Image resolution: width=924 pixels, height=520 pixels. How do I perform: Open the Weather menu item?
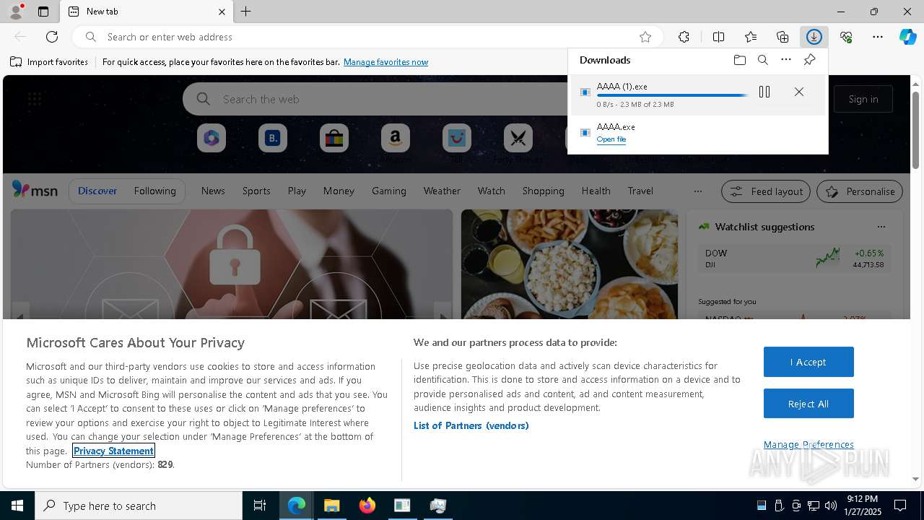(x=442, y=191)
